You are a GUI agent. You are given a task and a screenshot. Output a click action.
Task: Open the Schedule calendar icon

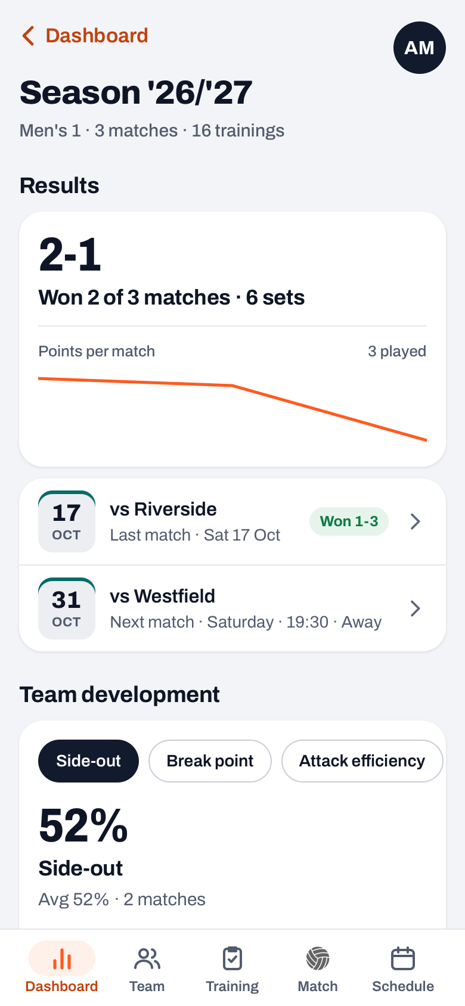click(x=403, y=959)
